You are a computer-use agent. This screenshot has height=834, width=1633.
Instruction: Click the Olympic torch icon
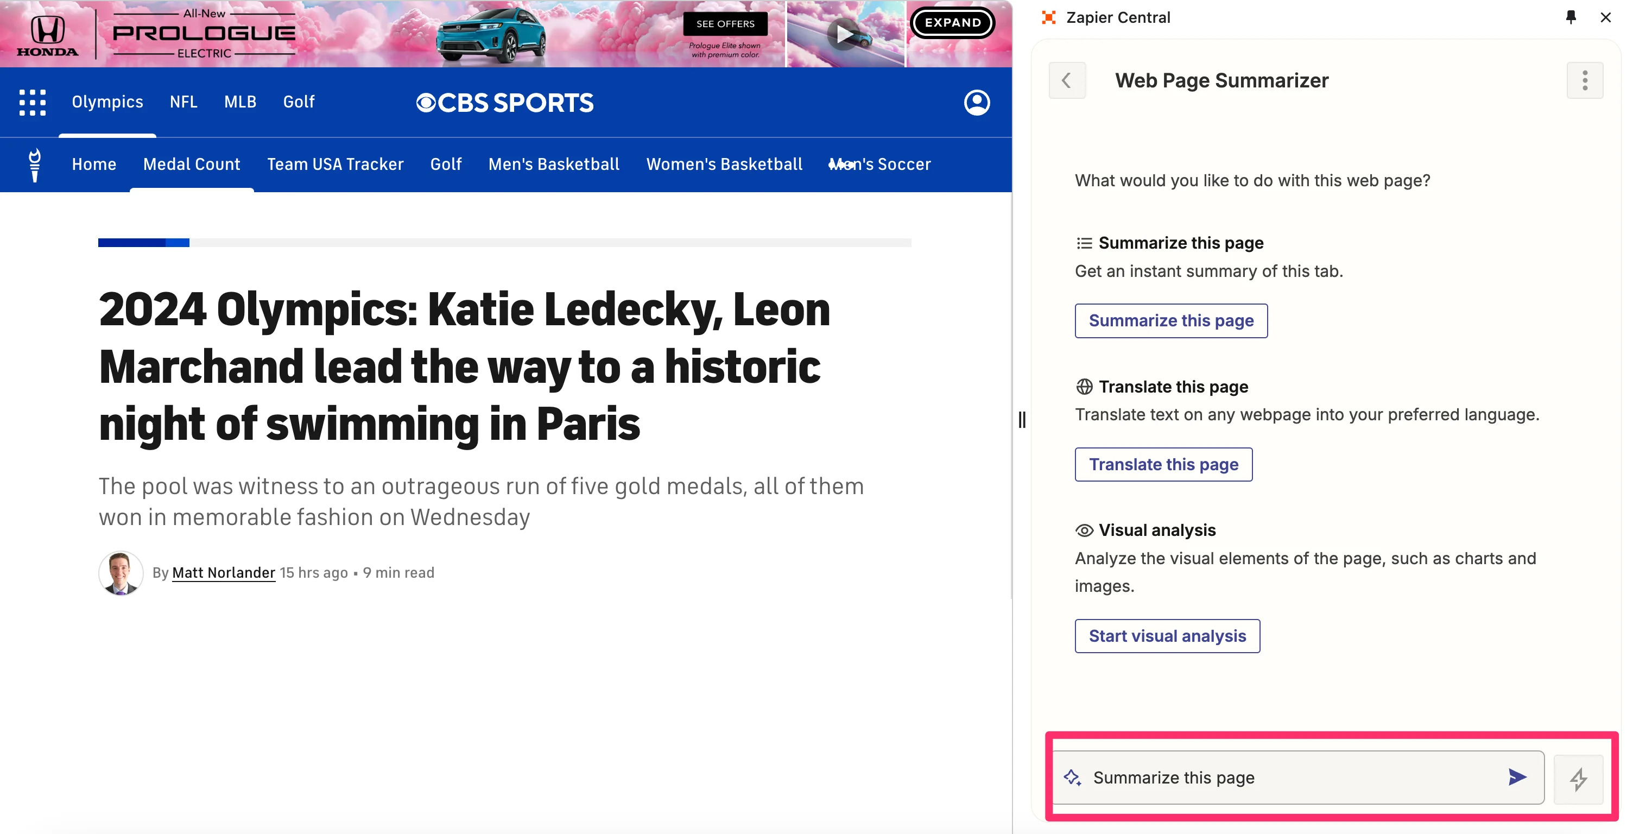coord(35,165)
